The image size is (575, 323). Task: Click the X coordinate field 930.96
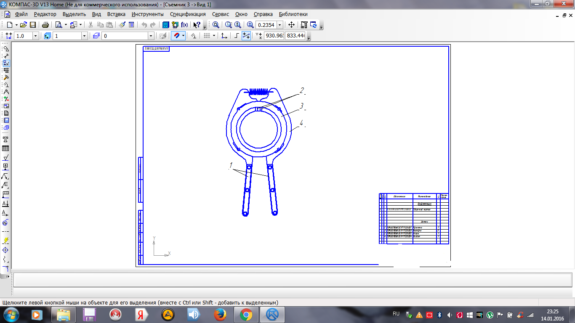(274, 36)
